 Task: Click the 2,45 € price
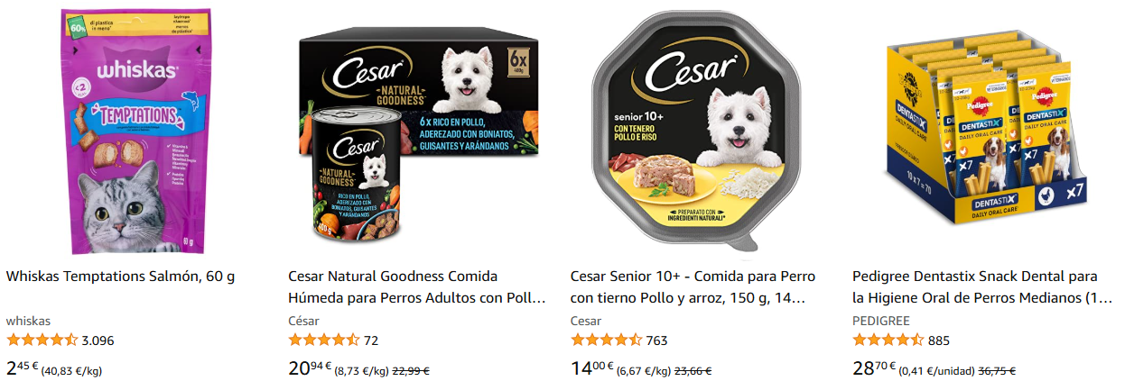click(x=22, y=367)
